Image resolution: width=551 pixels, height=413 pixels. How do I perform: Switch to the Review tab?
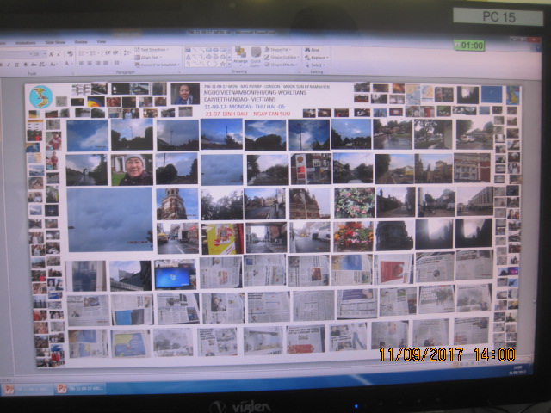(x=81, y=42)
